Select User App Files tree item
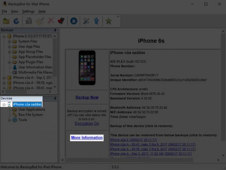226x170 pixels. pos(29,46)
